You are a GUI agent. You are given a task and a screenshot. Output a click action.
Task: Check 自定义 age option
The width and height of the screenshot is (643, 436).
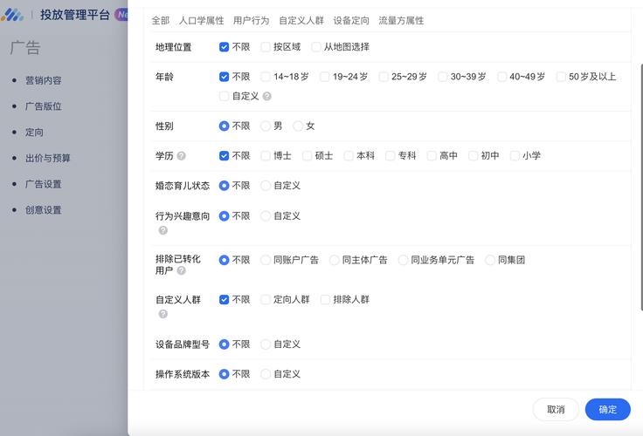click(x=224, y=96)
